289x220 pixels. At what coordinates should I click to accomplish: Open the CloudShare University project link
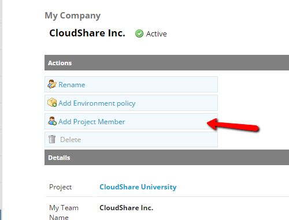[138, 187]
